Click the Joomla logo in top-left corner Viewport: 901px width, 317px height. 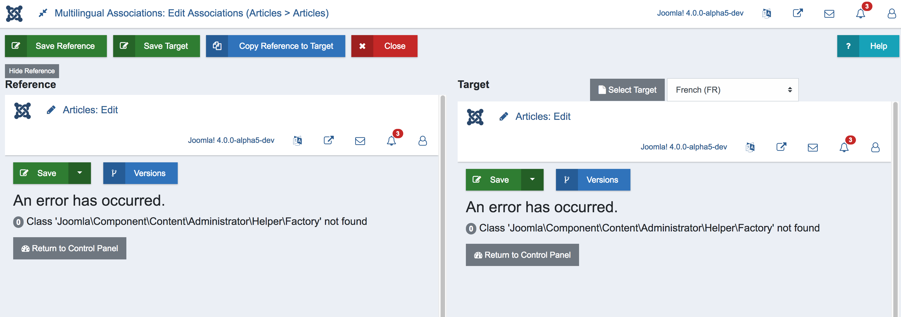(14, 14)
